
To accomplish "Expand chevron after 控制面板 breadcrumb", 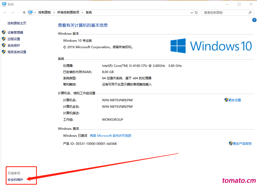I will [54, 13].
